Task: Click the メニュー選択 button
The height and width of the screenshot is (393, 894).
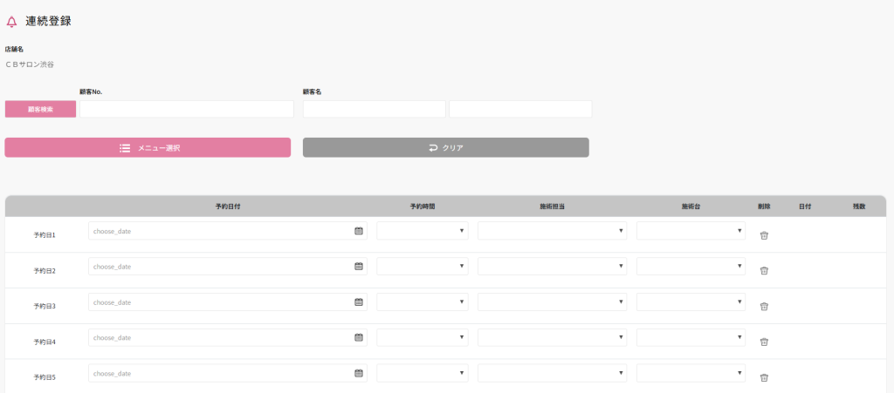Action: pyautogui.click(x=148, y=148)
